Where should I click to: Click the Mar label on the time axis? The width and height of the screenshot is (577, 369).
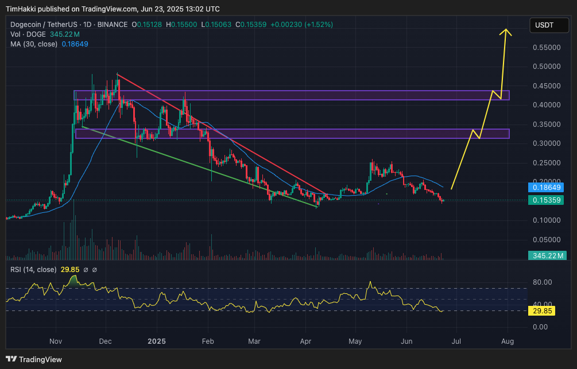pyautogui.click(x=254, y=341)
